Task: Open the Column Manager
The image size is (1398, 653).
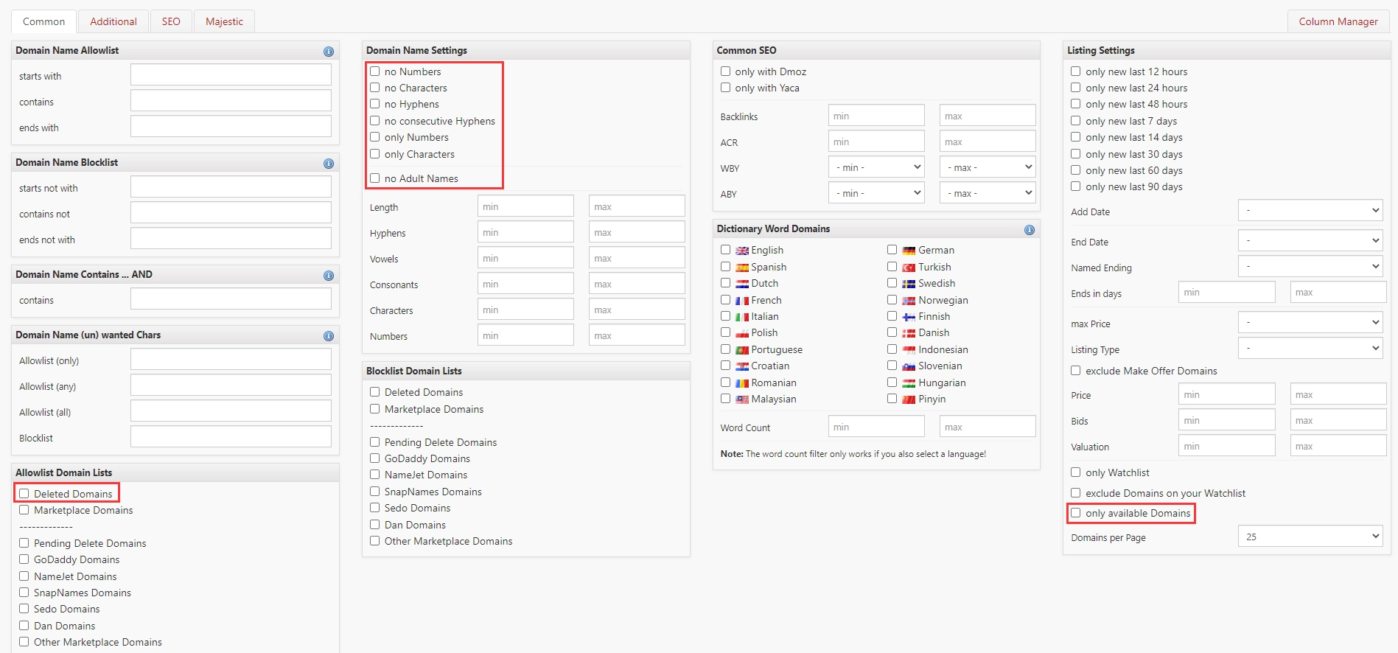Action: click(x=1338, y=21)
